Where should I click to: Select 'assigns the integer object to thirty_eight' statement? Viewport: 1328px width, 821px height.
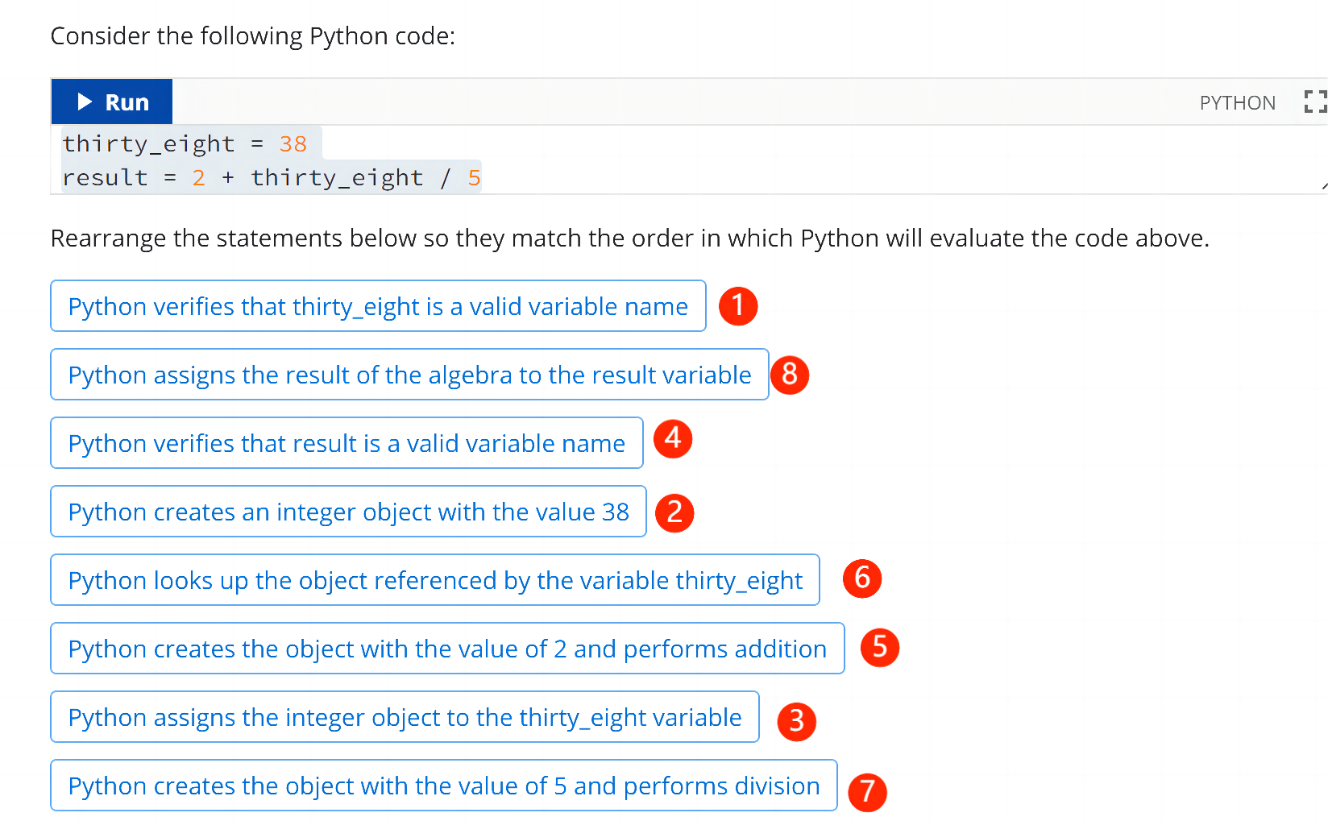pyautogui.click(x=405, y=717)
